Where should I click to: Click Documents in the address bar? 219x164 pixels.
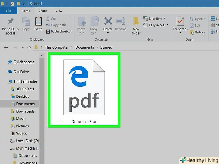coord(85,47)
